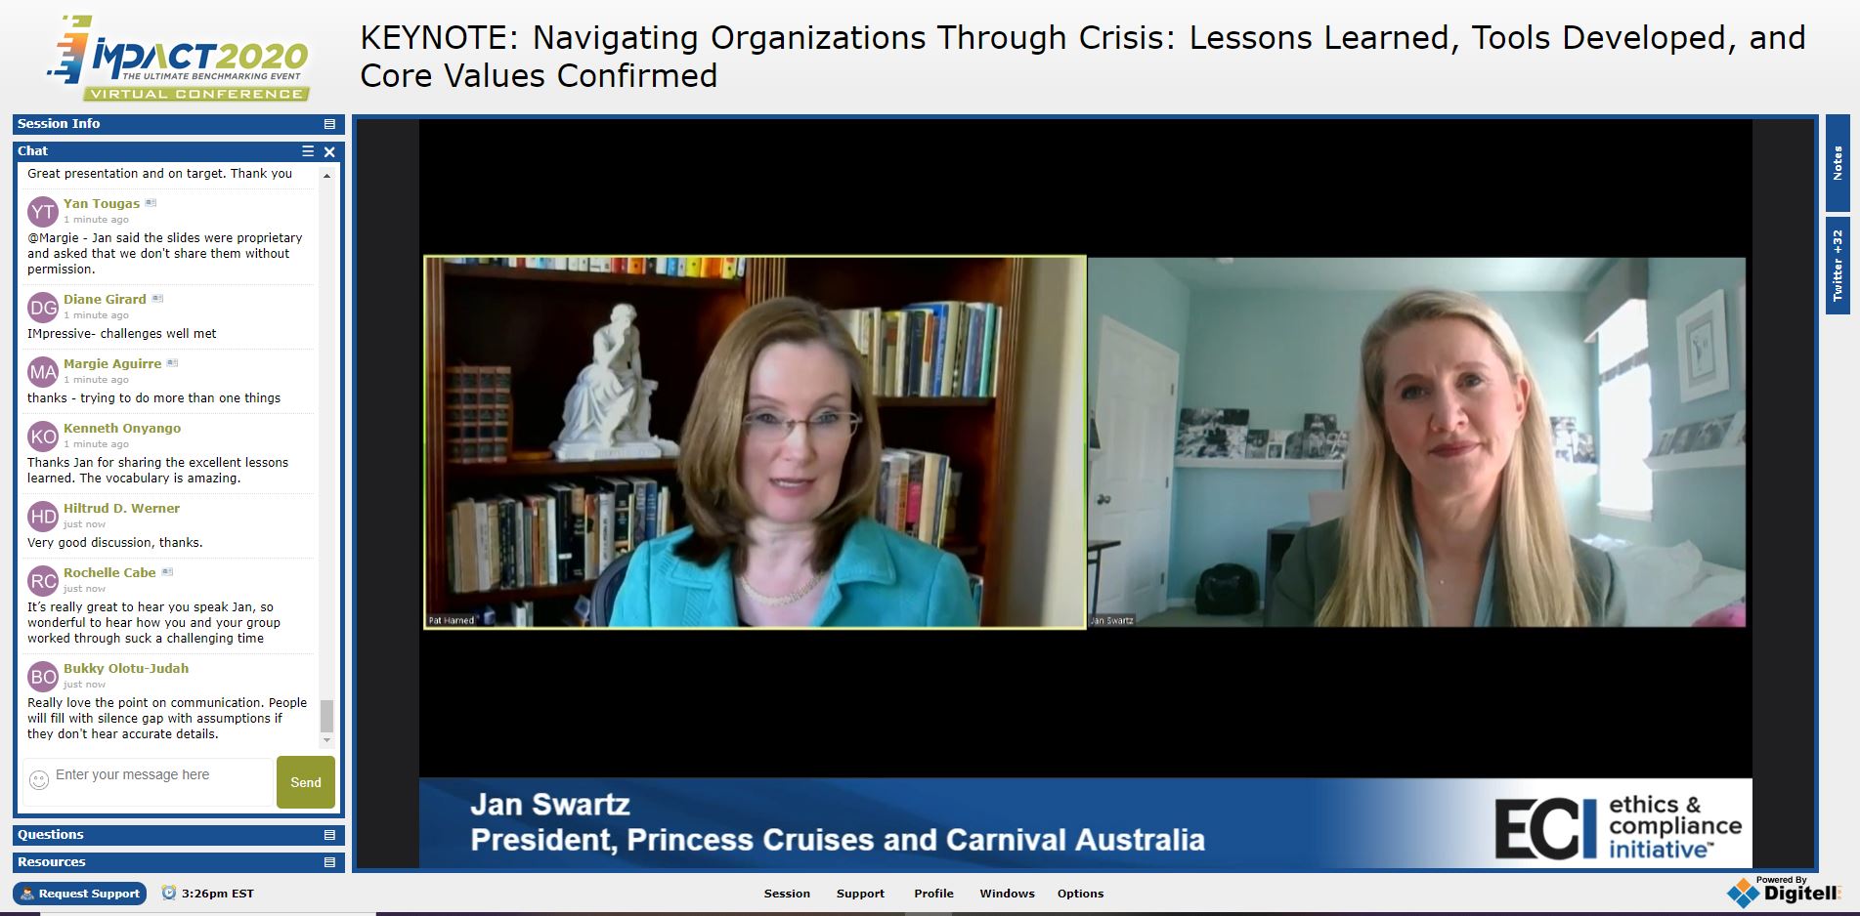The width and height of the screenshot is (1860, 916).
Task: Click the clock icon beside the time
Action: pyautogui.click(x=168, y=893)
